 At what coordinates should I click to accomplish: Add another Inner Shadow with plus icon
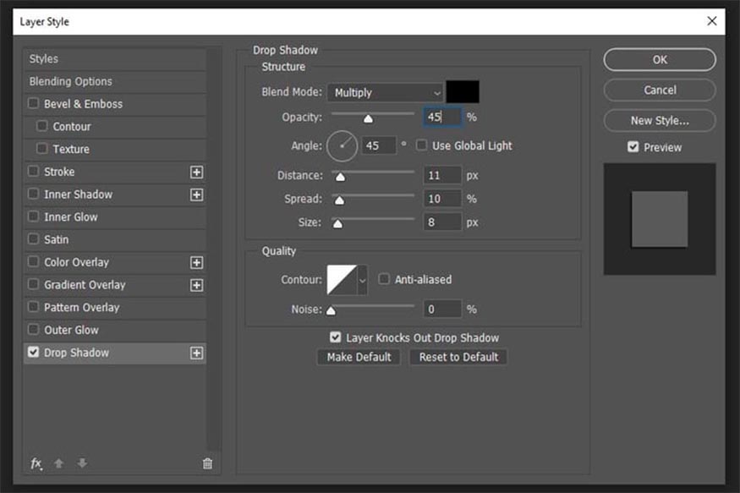point(197,194)
